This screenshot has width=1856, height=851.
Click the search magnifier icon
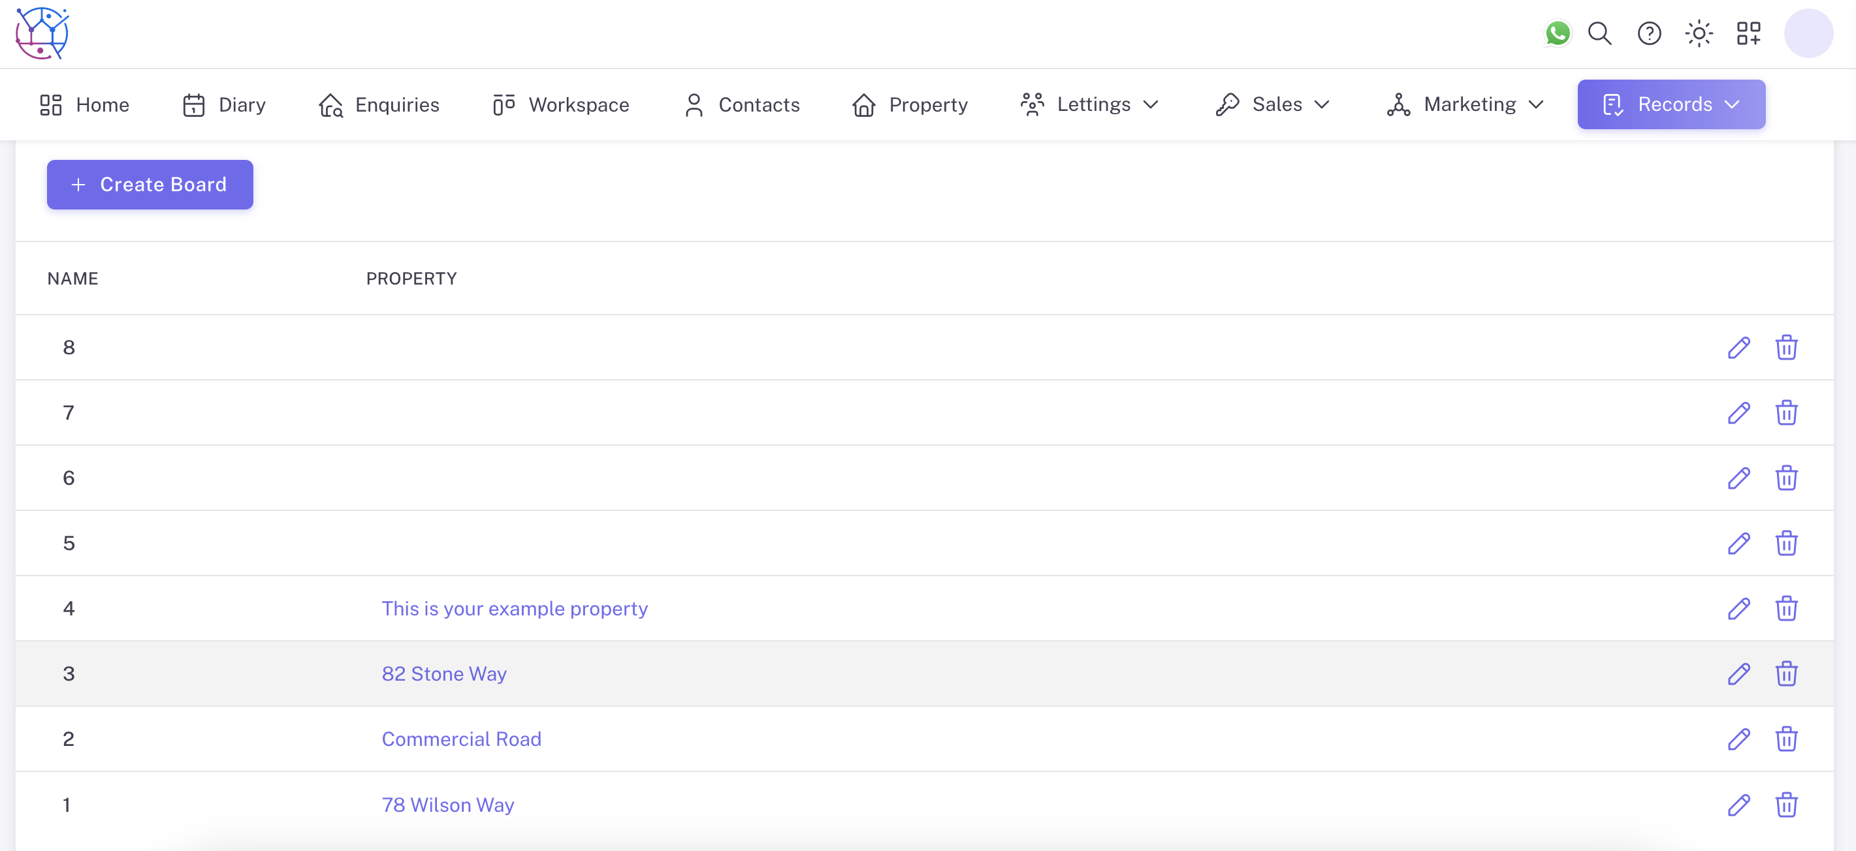pyautogui.click(x=1599, y=34)
